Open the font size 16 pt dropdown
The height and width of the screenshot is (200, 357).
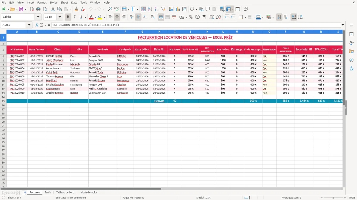(59, 17)
